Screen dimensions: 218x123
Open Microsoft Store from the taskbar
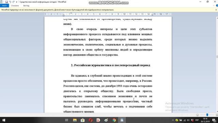tap(82, 120)
